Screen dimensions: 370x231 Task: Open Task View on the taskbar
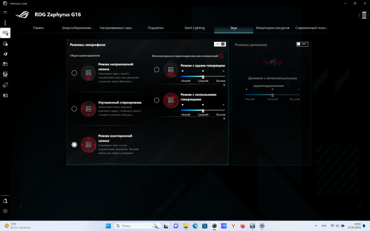coord(166,226)
